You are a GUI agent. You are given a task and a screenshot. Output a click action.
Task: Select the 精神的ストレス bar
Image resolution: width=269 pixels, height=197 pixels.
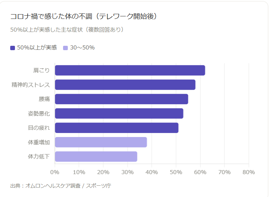point(125,85)
